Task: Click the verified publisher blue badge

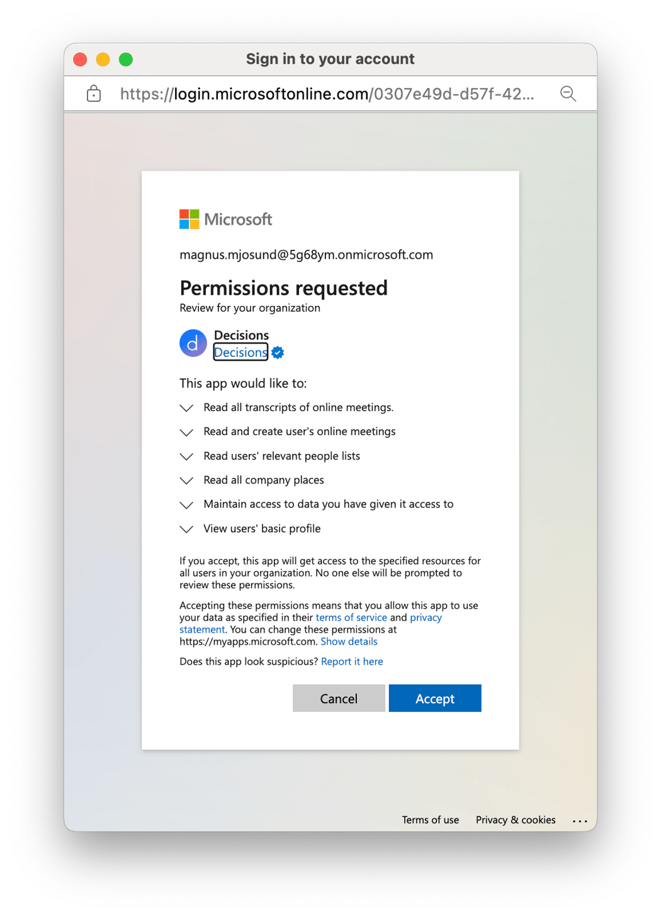Action: click(x=277, y=352)
